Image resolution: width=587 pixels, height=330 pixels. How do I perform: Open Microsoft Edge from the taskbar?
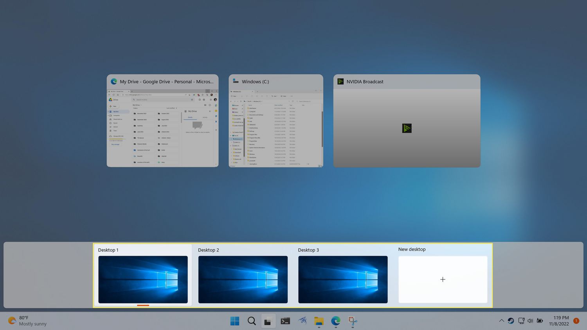(336, 321)
